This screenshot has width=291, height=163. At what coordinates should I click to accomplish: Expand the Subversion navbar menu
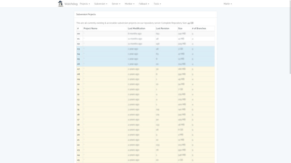tap(101, 4)
